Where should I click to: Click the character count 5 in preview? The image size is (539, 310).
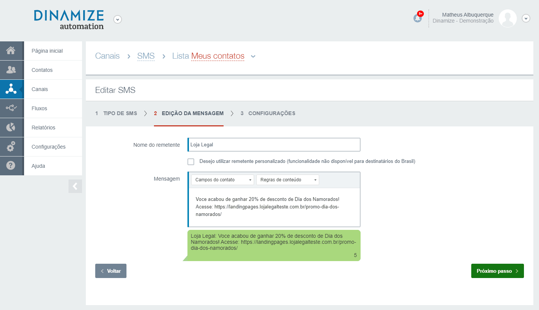tap(355, 255)
